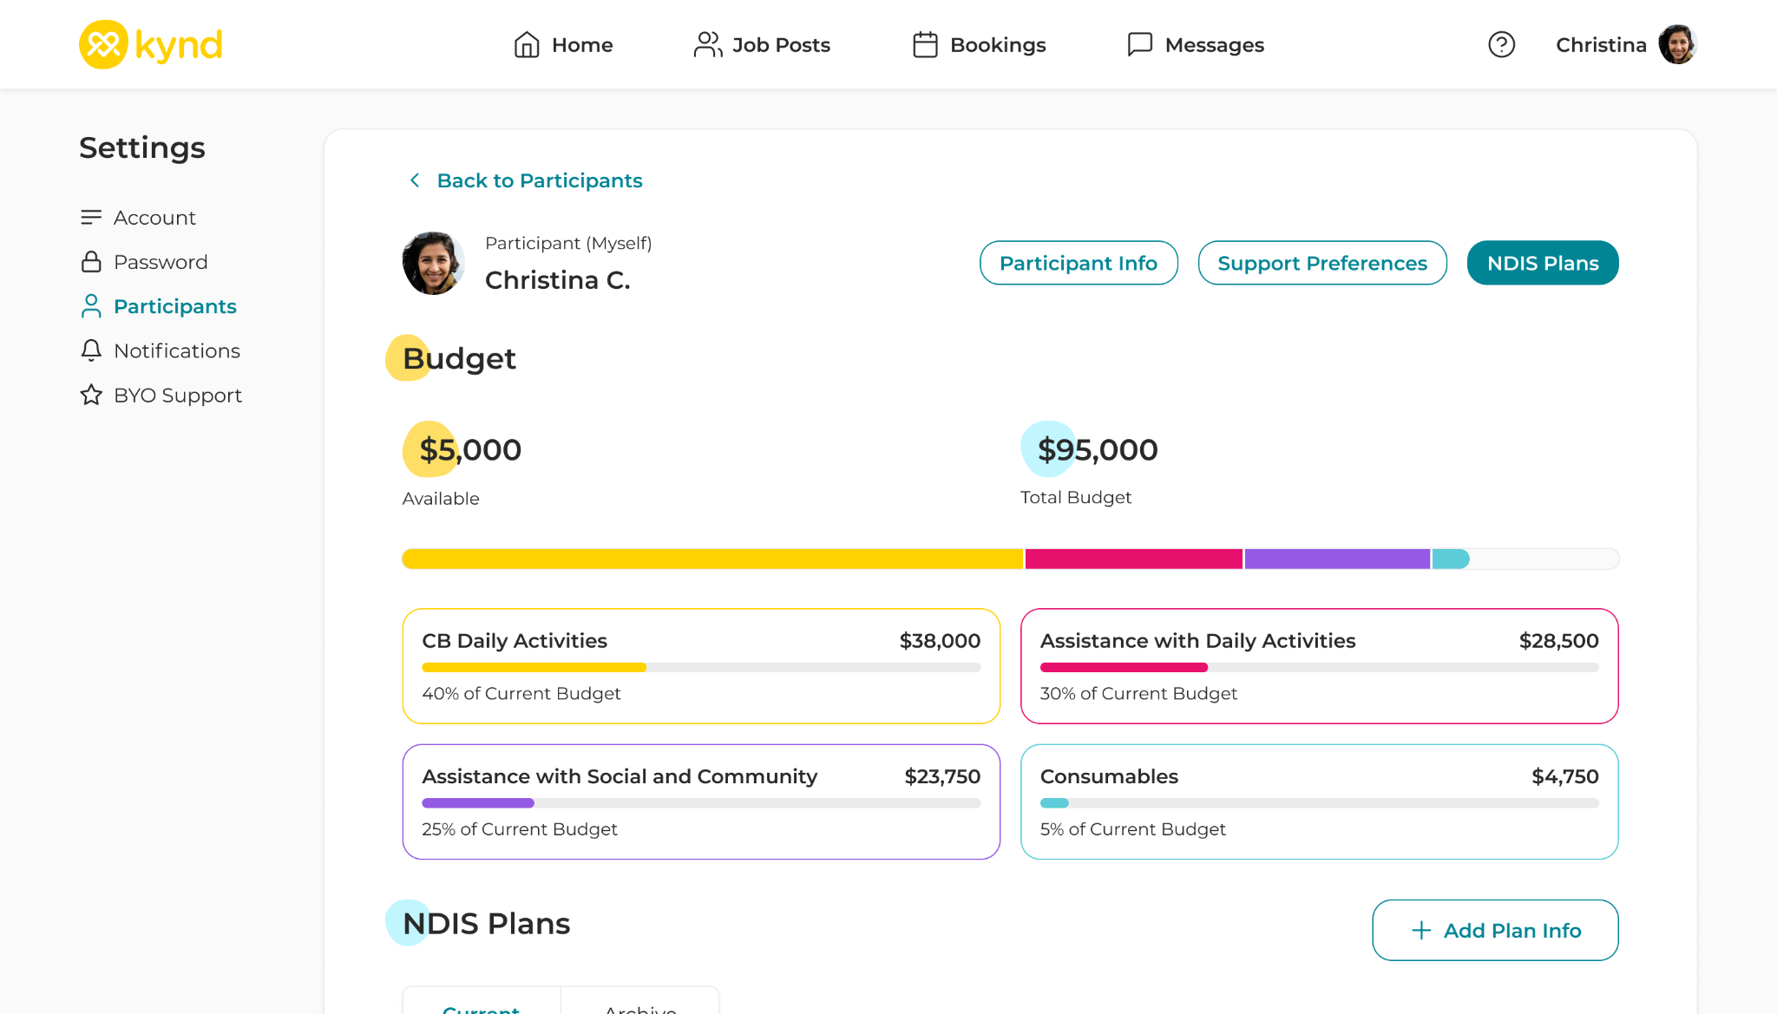Select the Password lock icon
The height and width of the screenshot is (1014, 1777).
[x=91, y=262]
